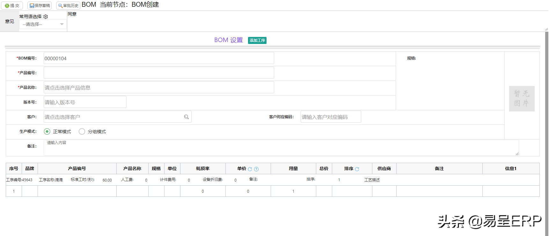Screen dimensions: 549x236
Task: Click the version number input field
Action: pyautogui.click(x=85, y=102)
